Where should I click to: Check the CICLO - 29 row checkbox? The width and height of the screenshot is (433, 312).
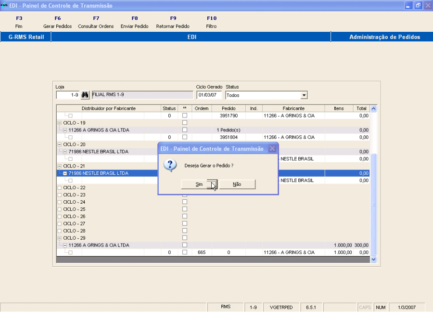click(185, 238)
